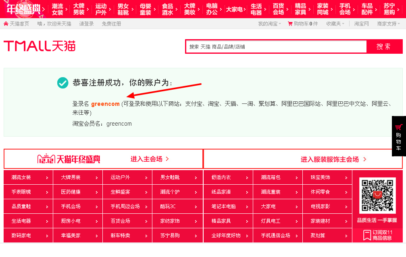
Task: Open the 品质童鞋 category tile
Action: 28,206
